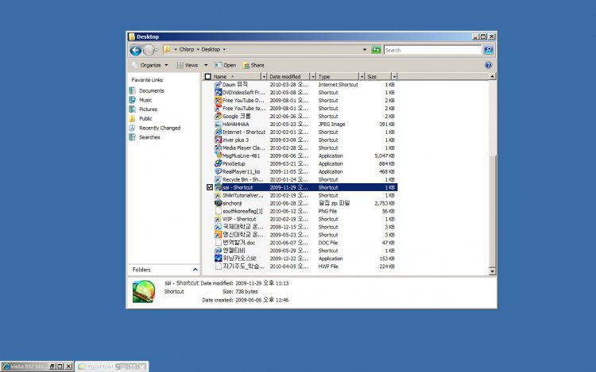Sort by the Date modified column header
Viewport: 596px width, 372px height.
[x=288, y=77]
